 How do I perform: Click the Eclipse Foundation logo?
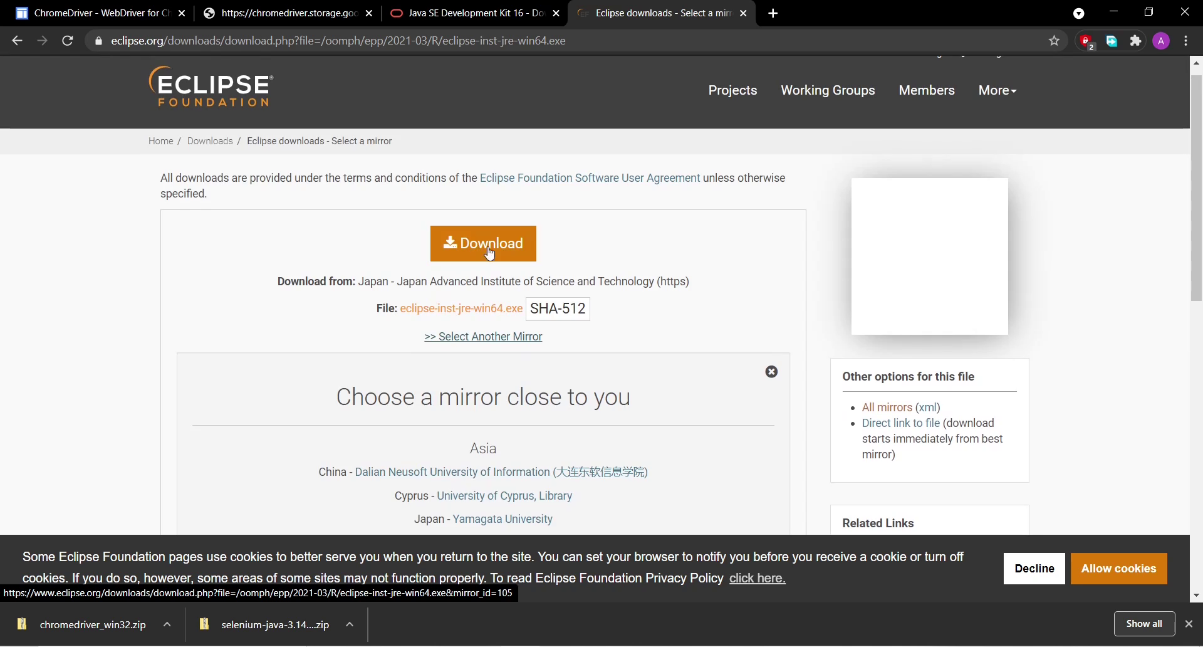(211, 87)
